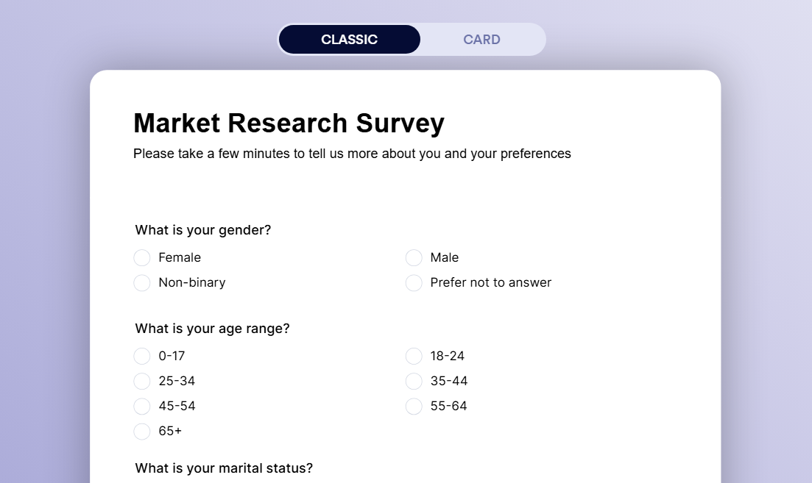Switch to the CLASSIC view tab

point(349,39)
